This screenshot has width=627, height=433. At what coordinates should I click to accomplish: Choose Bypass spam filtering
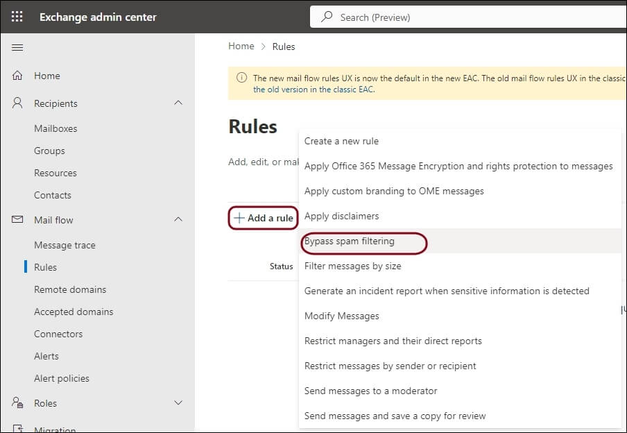click(x=350, y=241)
